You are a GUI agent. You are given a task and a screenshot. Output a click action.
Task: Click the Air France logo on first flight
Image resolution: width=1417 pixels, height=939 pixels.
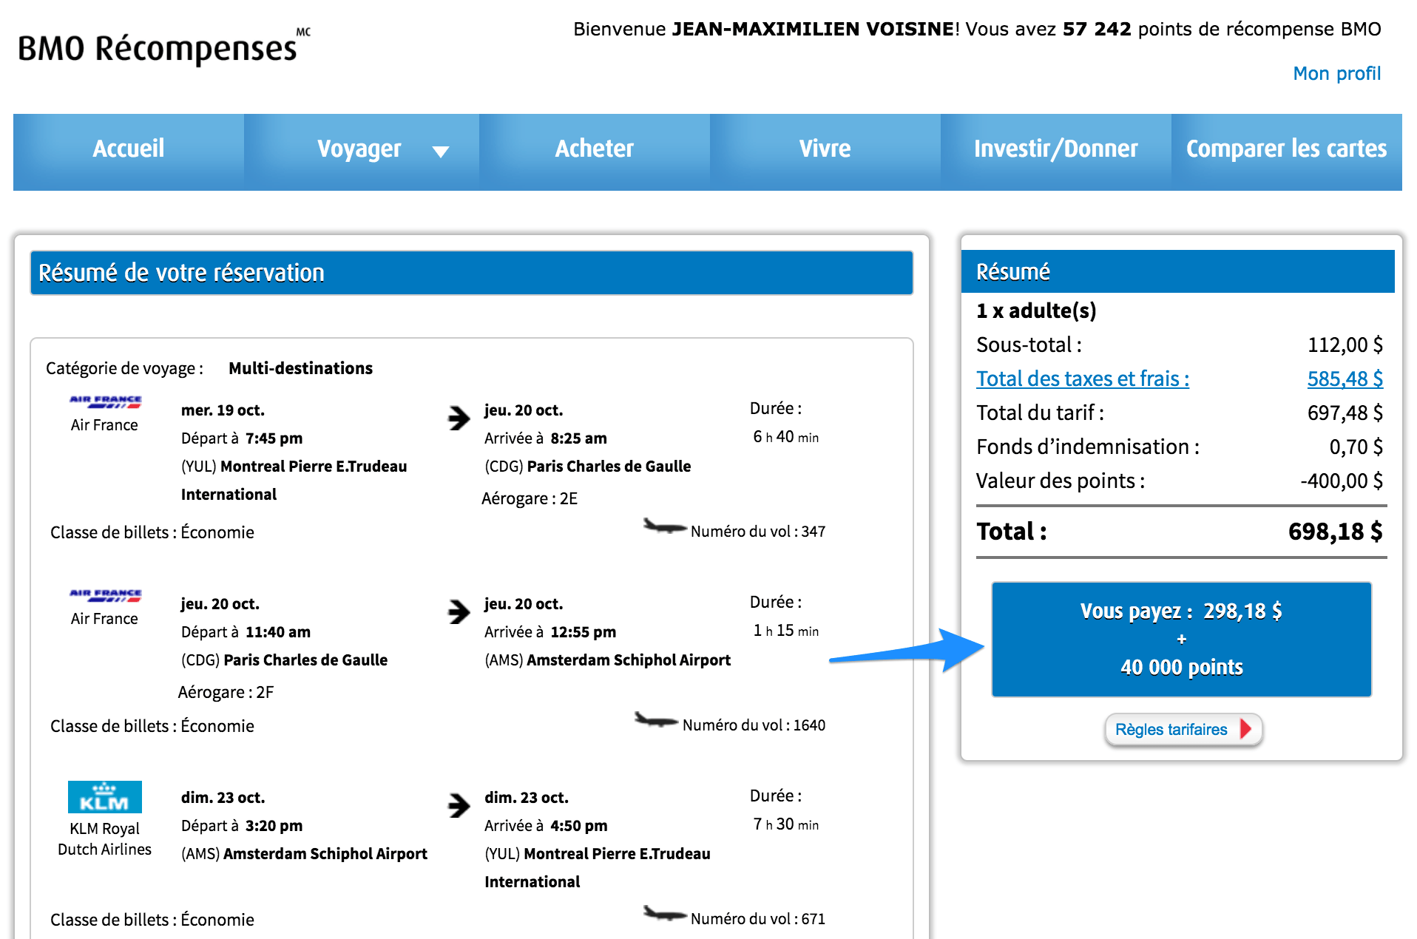click(x=105, y=401)
